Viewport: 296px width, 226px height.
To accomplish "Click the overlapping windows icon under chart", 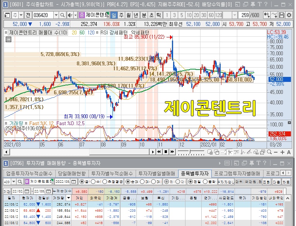I will point(216,152).
